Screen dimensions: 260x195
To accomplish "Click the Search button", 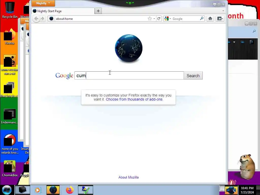I will (193, 76).
